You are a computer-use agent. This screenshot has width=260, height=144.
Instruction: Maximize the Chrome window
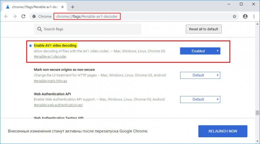click(241, 4)
